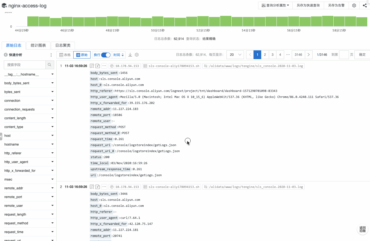Screen dimensions: 370x241
Task: Go to page 2 of results
Action: 265,55
